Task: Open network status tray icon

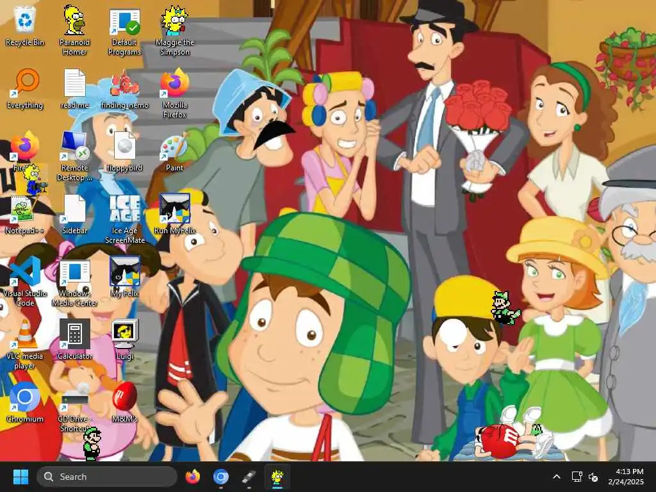Action: (x=577, y=477)
